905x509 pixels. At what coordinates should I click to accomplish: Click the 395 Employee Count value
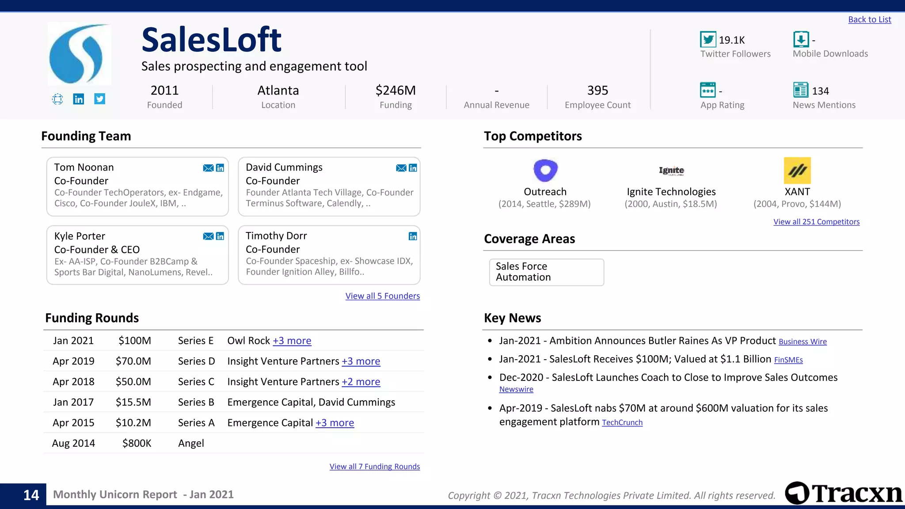[598, 90]
